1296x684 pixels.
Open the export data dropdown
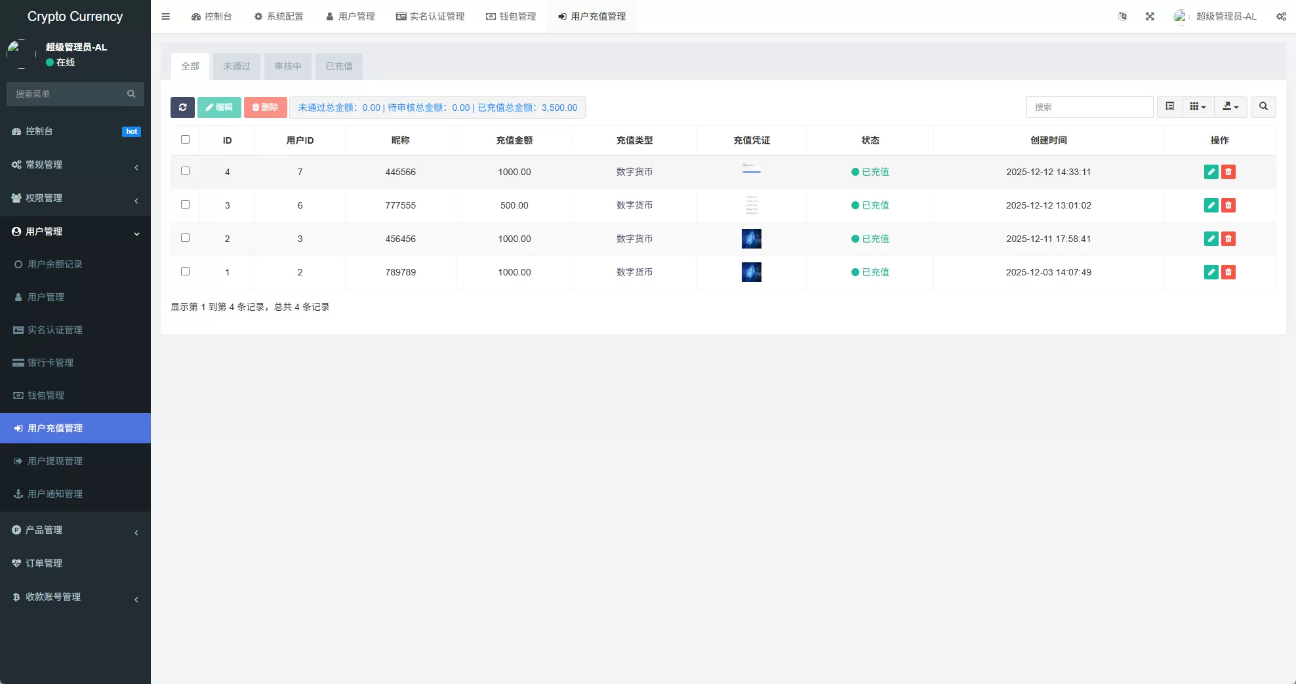click(1230, 107)
